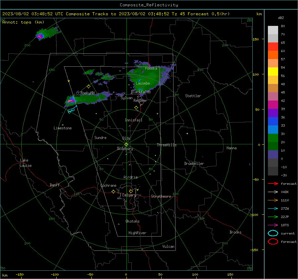Click the Sundre label on map
The image size is (298, 279).
point(100,137)
